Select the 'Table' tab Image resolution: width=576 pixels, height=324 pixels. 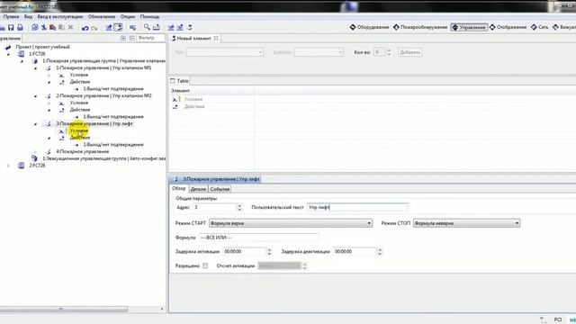pos(179,81)
